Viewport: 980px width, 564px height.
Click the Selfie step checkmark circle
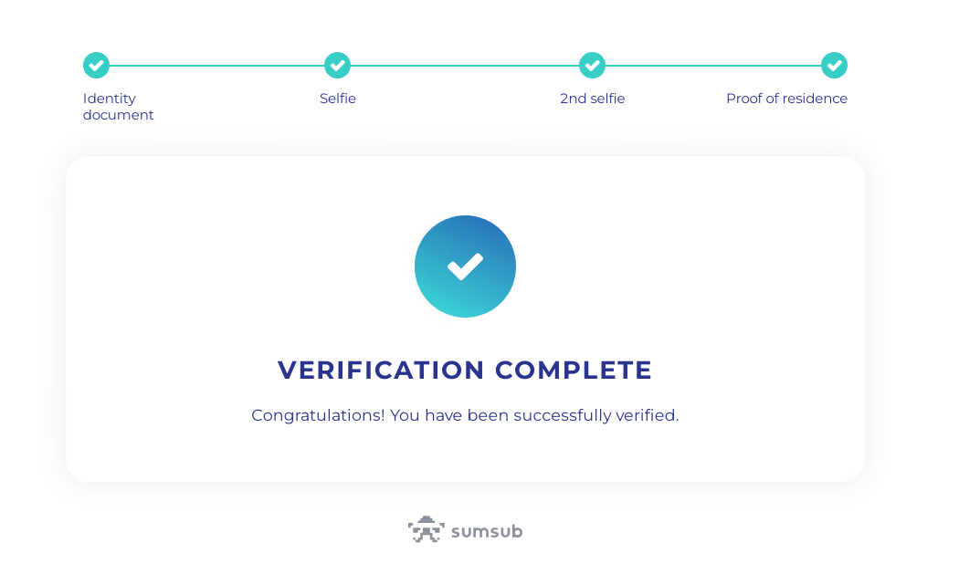[x=338, y=65]
